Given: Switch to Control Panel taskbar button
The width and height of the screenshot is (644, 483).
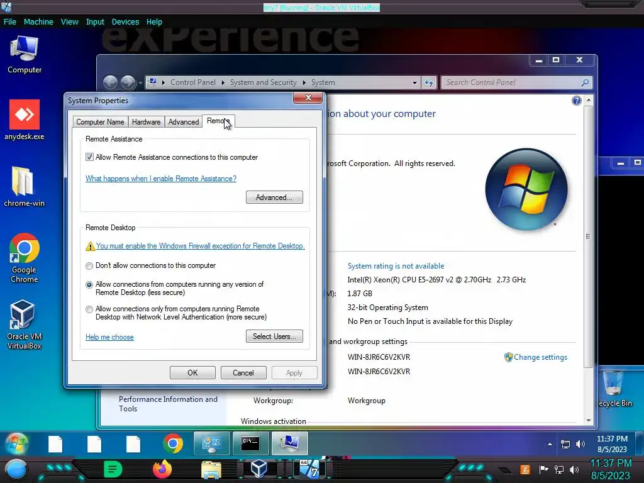Looking at the screenshot, I should [212, 443].
